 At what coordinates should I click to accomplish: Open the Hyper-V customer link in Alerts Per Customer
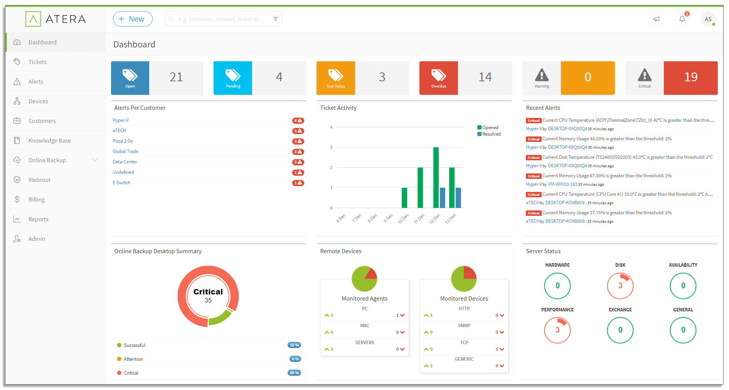pos(121,120)
